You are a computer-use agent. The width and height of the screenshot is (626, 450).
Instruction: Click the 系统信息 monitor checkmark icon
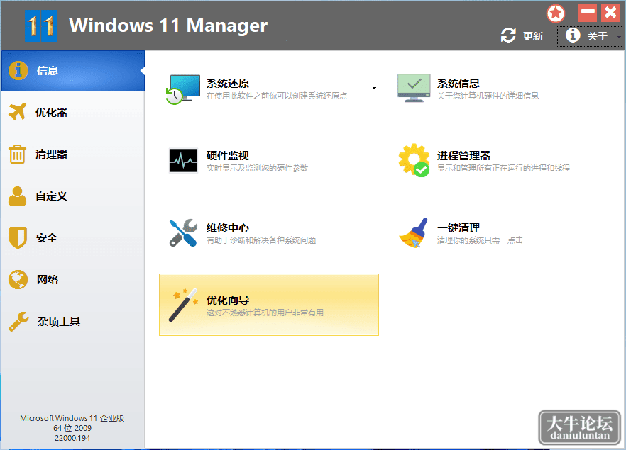(414, 88)
